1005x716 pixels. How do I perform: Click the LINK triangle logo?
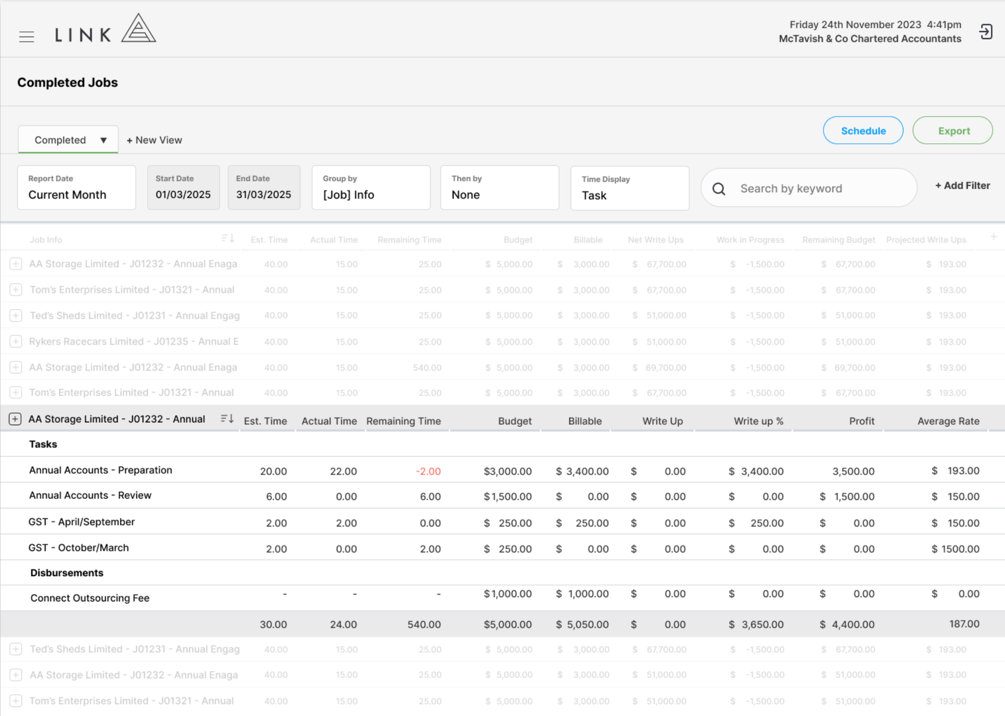click(138, 28)
